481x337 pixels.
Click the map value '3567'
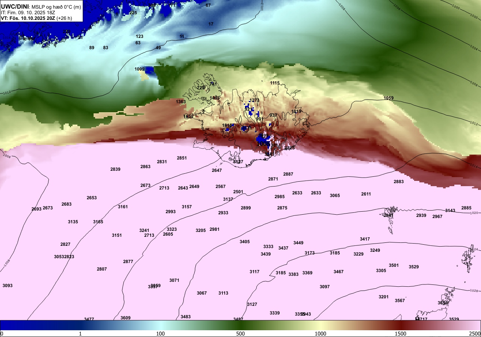tap(400, 301)
